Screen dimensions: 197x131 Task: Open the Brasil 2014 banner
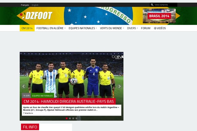point(159,16)
